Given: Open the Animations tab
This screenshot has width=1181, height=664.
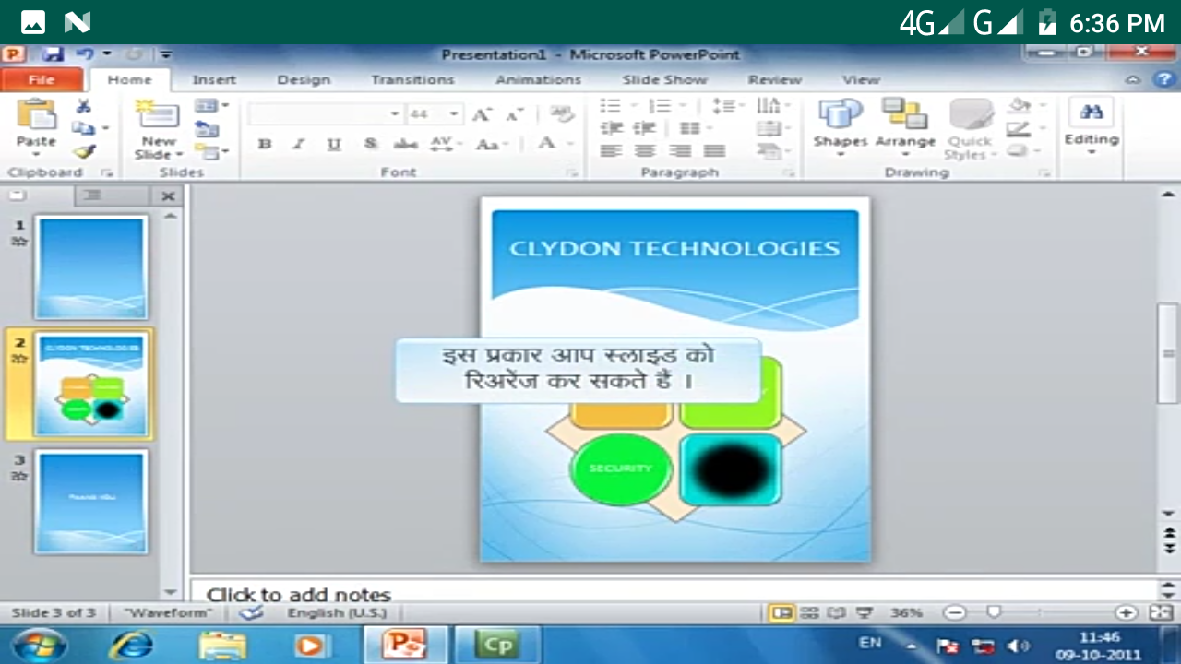Looking at the screenshot, I should click(539, 80).
